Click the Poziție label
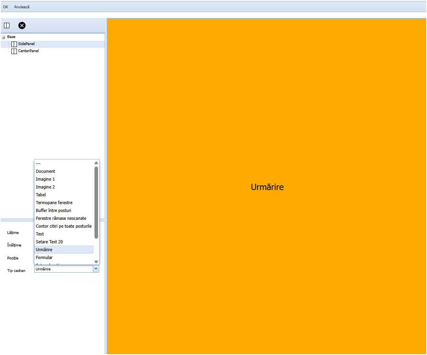The height and width of the screenshot is (355, 427). (13, 258)
